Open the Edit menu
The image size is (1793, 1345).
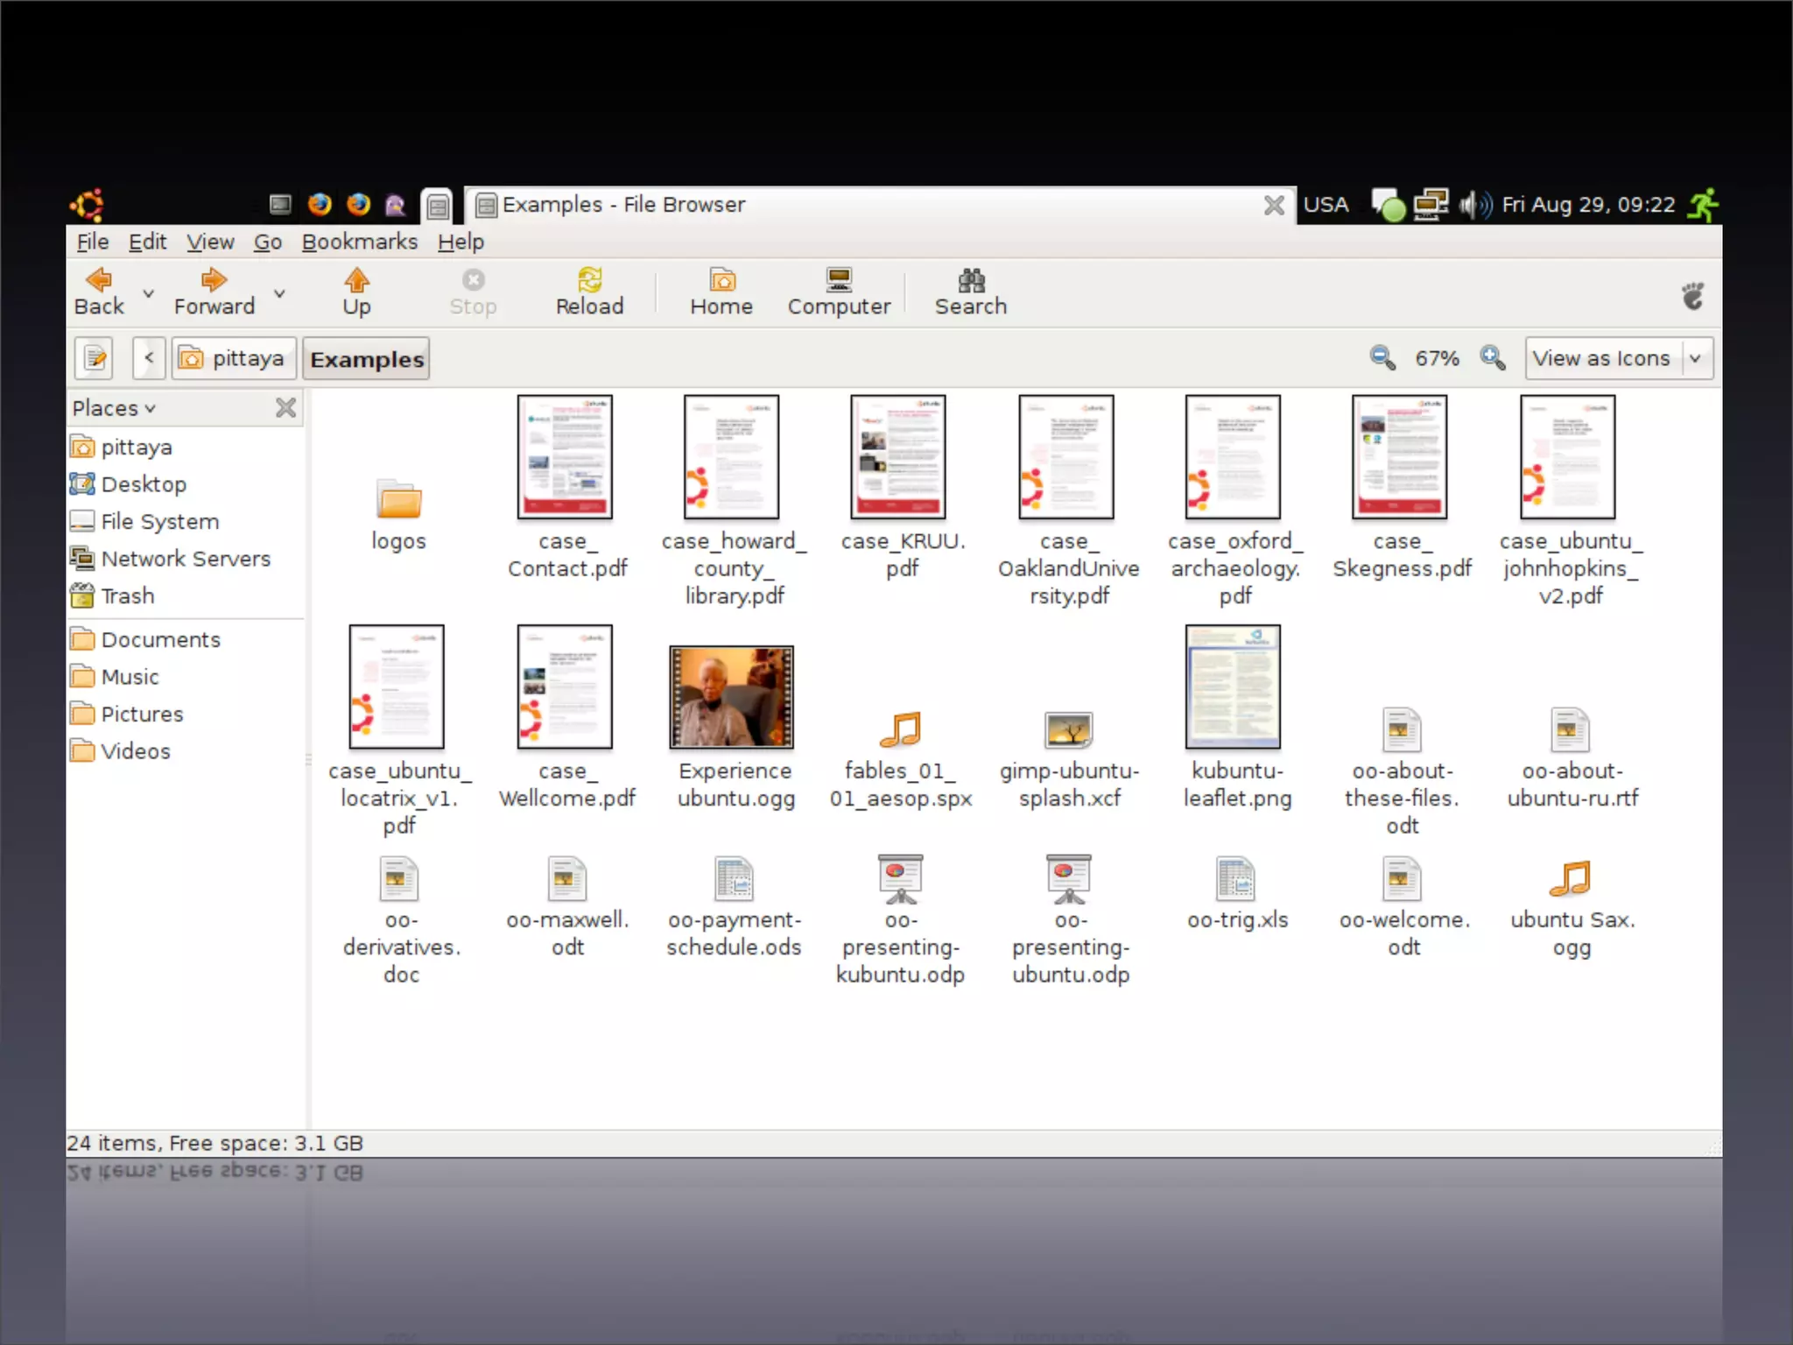(x=147, y=242)
